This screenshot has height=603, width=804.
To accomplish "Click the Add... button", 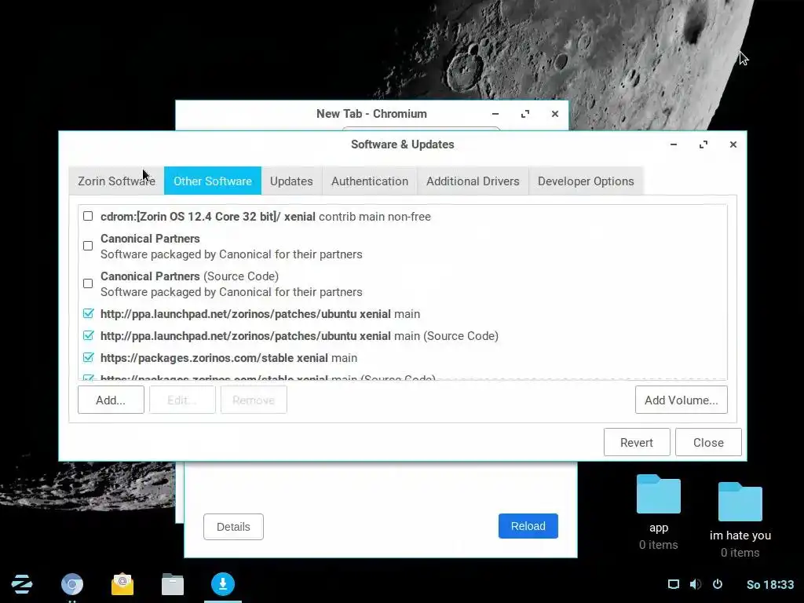I will 111,400.
